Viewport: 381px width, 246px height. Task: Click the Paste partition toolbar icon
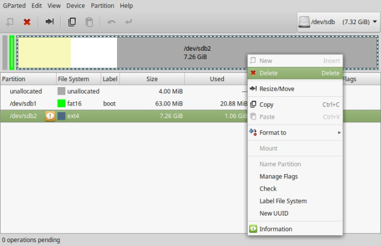point(89,22)
